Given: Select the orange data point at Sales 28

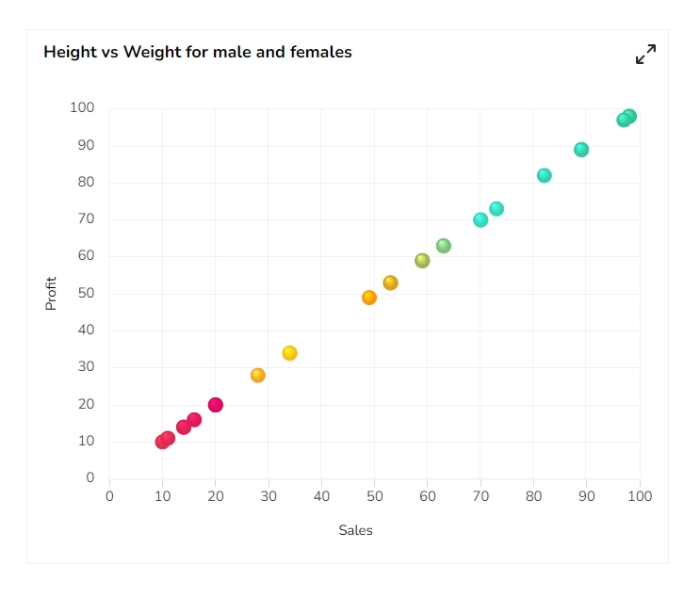Looking at the screenshot, I should pyautogui.click(x=258, y=376).
